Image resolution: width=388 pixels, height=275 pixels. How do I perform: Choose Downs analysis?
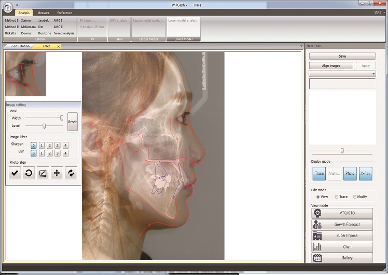(26, 33)
